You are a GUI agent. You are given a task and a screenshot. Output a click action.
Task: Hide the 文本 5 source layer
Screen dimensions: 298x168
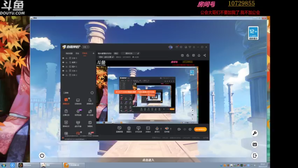pos(63,58)
